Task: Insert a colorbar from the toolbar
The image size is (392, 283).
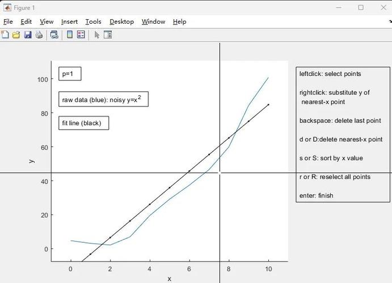Action: click(x=70, y=35)
